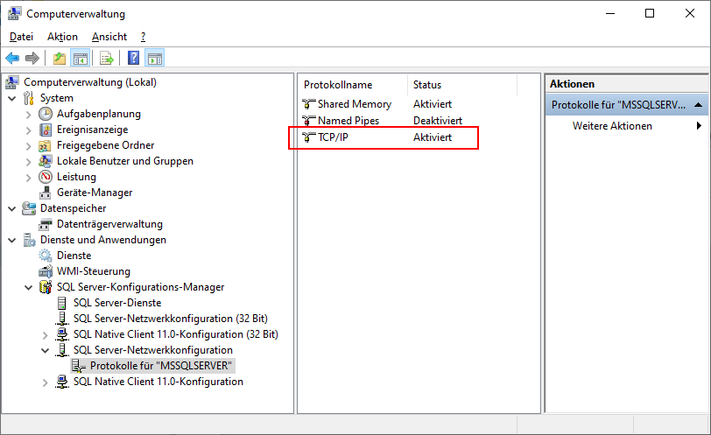The height and width of the screenshot is (435, 711).
Task: Collapse the System tree node
Action: (x=12, y=98)
